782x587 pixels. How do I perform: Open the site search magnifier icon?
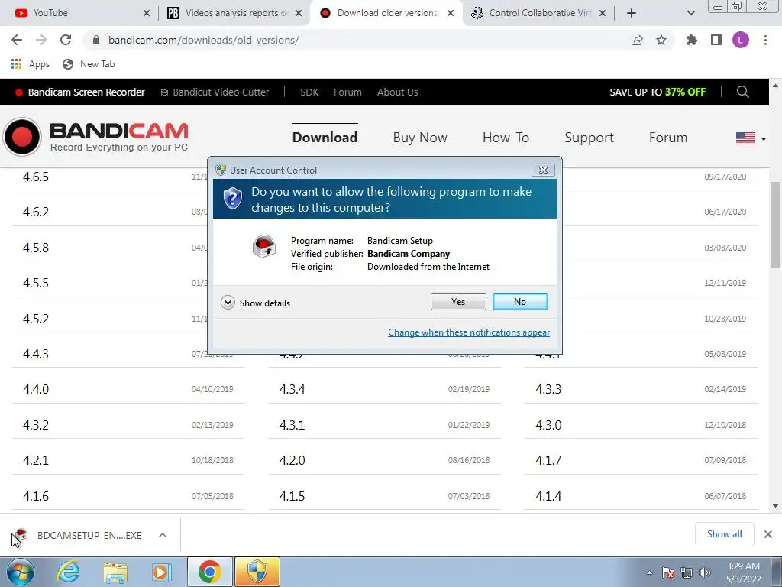click(742, 92)
